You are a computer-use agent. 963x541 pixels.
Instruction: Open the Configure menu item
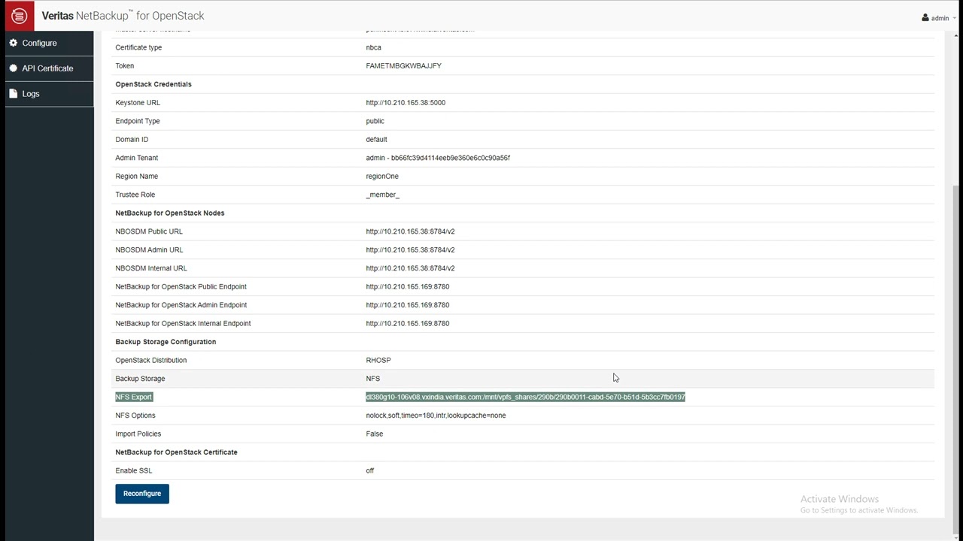pyautogui.click(x=49, y=43)
